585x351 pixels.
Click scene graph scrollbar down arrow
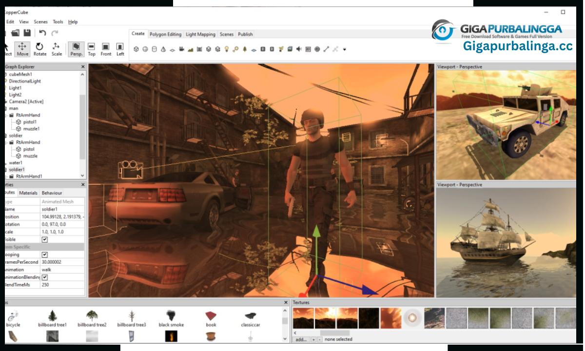(x=82, y=175)
